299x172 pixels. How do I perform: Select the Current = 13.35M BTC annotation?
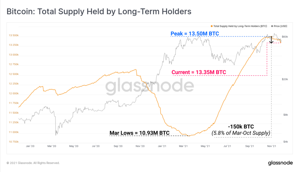(x=199, y=72)
